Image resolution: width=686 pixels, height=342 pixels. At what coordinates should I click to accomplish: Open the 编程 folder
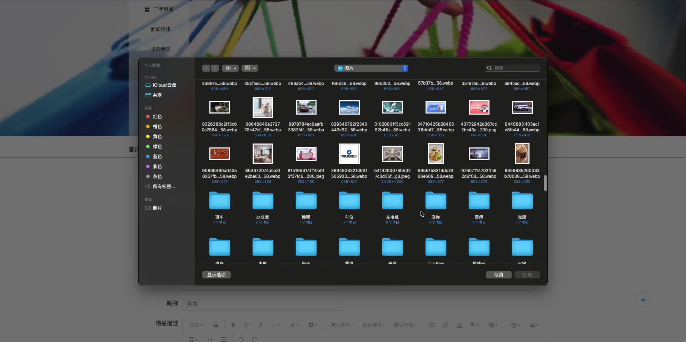tap(306, 201)
